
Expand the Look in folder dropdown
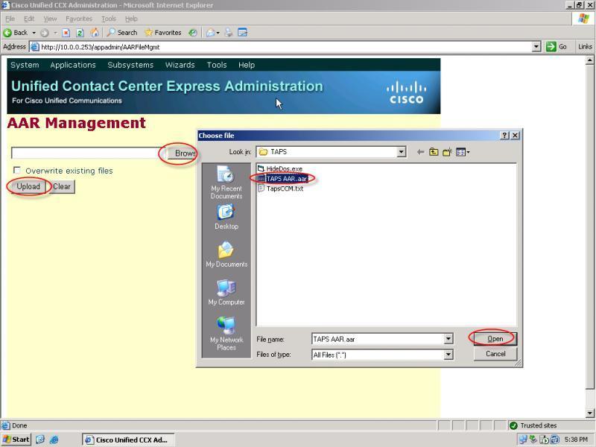pyautogui.click(x=402, y=152)
